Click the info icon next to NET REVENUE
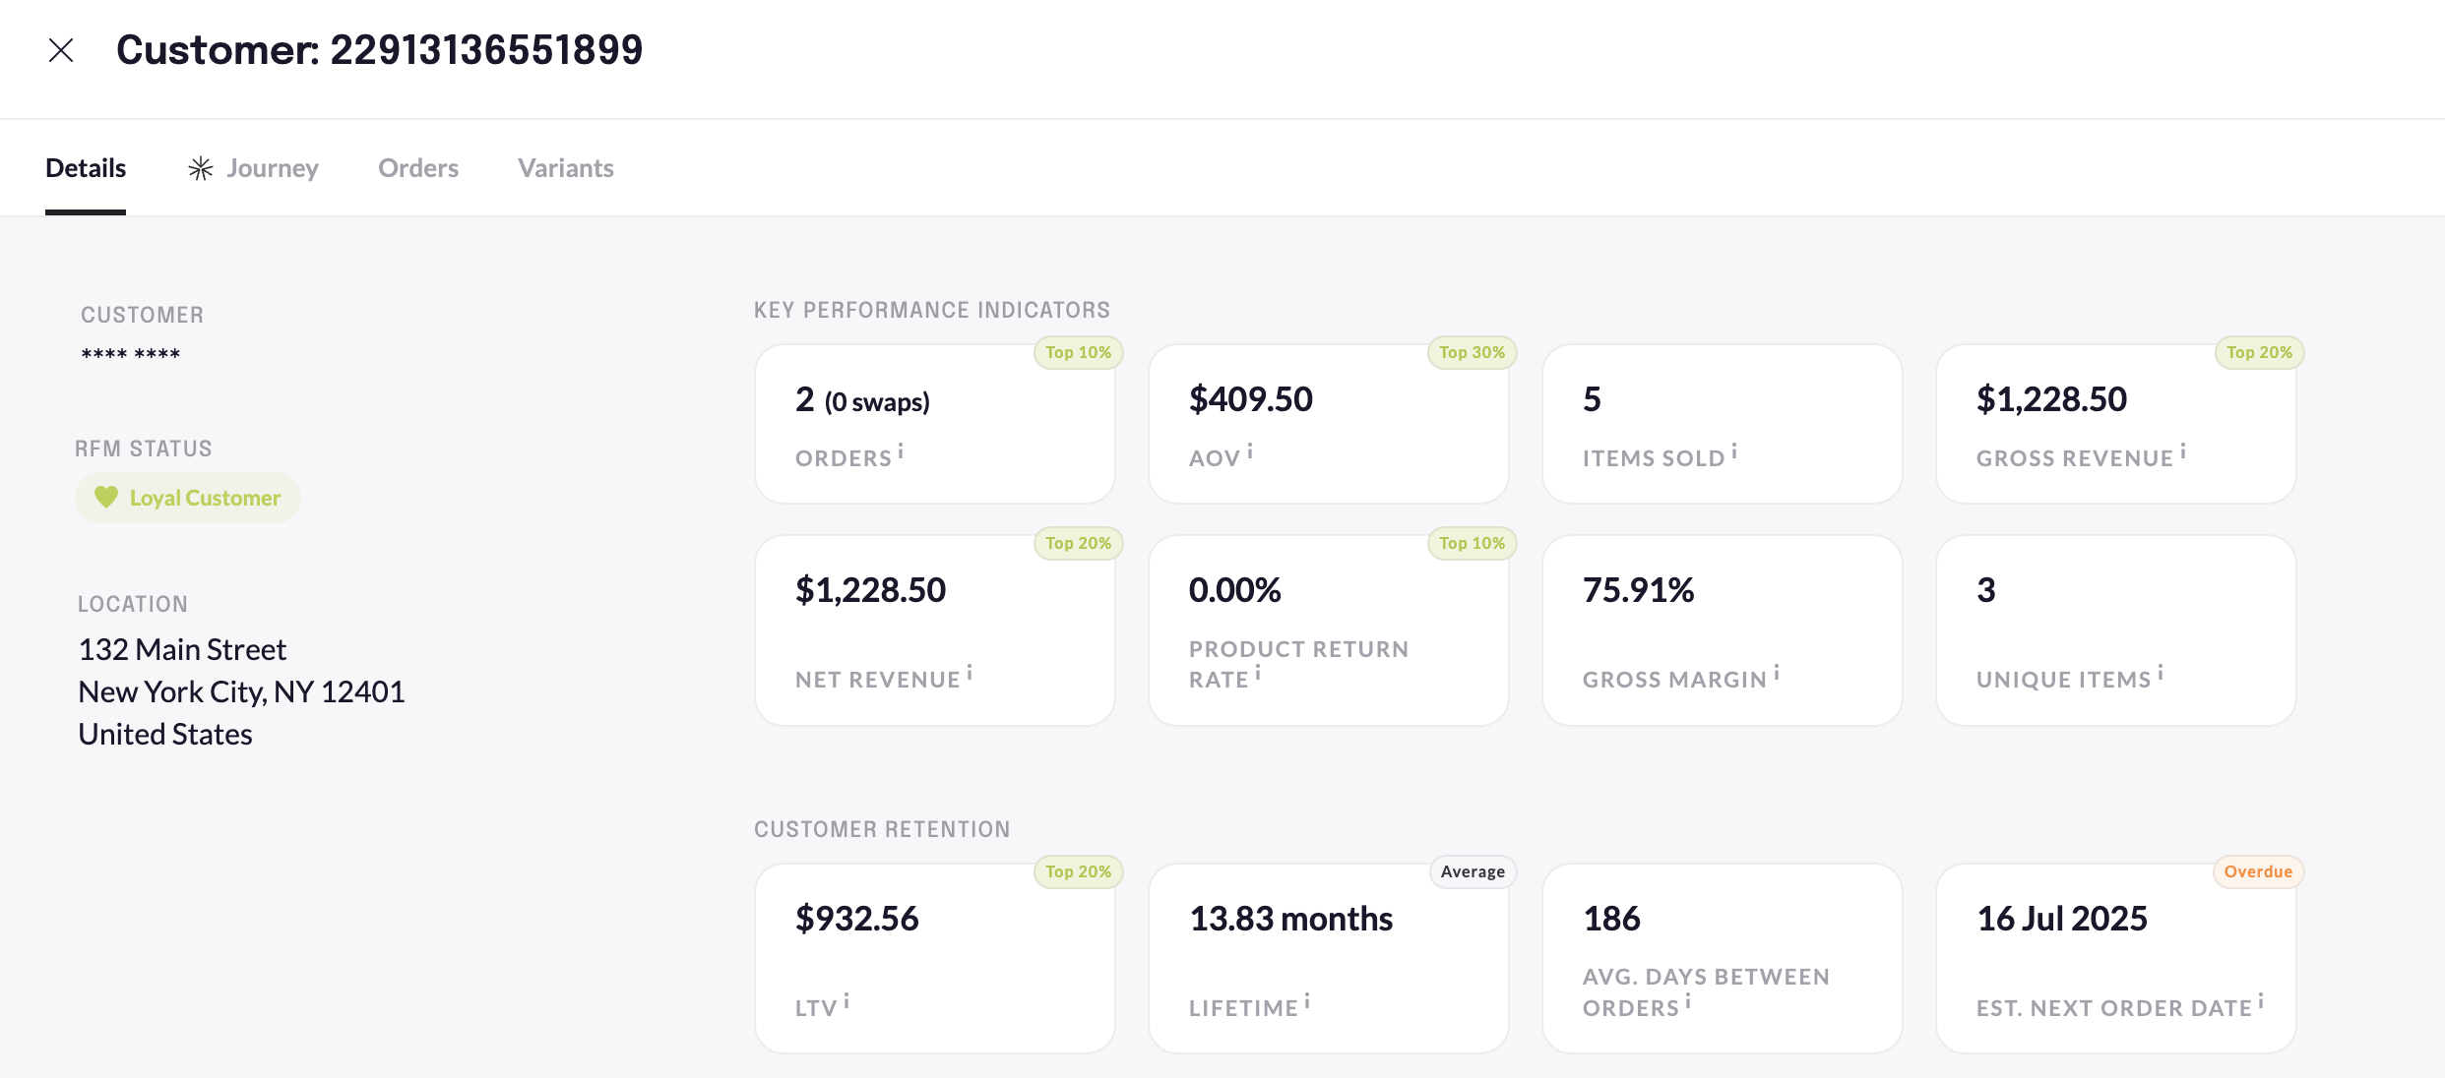The image size is (2445, 1078). click(x=972, y=672)
